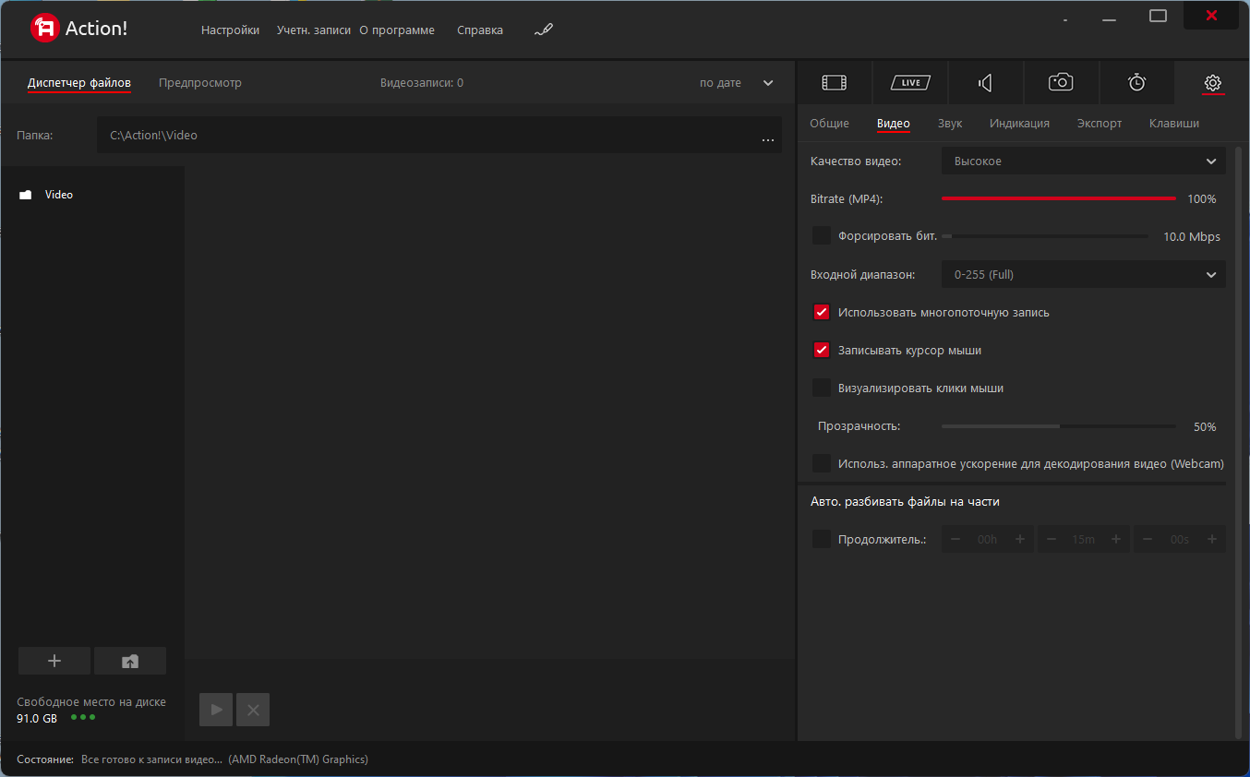Viewport: 1250px width, 777px height.
Task: Open the video recording mode icon
Action: [x=834, y=83]
